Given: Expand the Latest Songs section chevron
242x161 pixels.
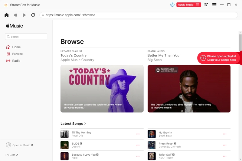Looking at the screenshot, I should (85, 124).
